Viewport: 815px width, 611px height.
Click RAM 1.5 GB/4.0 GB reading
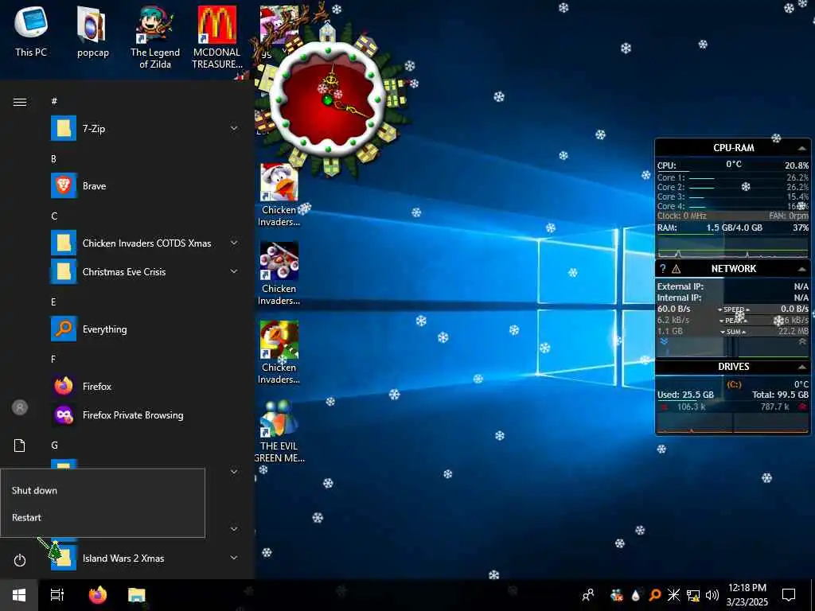point(734,228)
